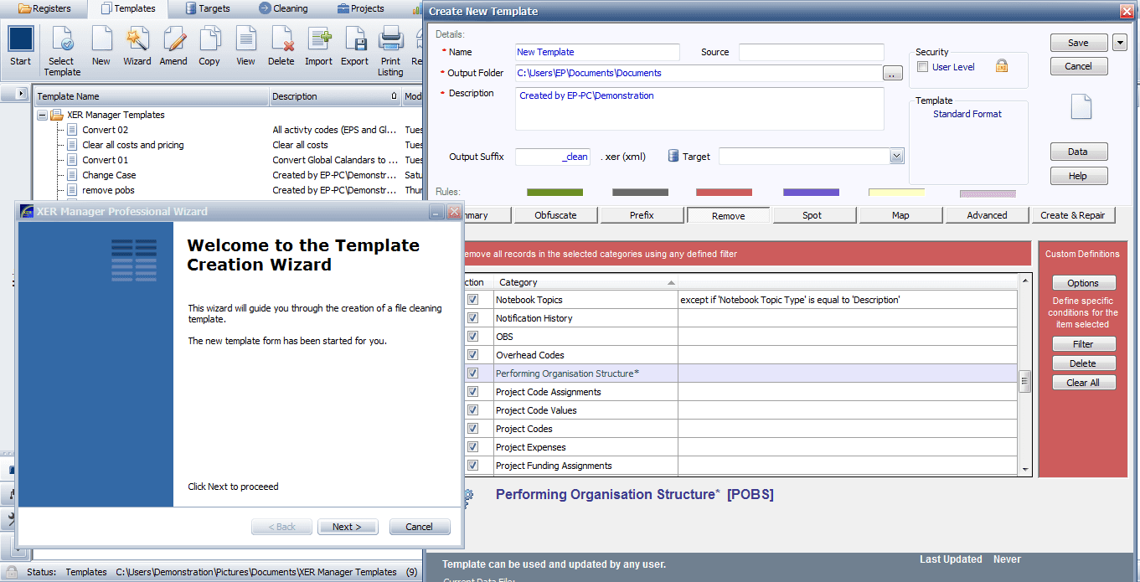The width and height of the screenshot is (1140, 582).
Task: Click the Filter button
Action: coord(1084,344)
